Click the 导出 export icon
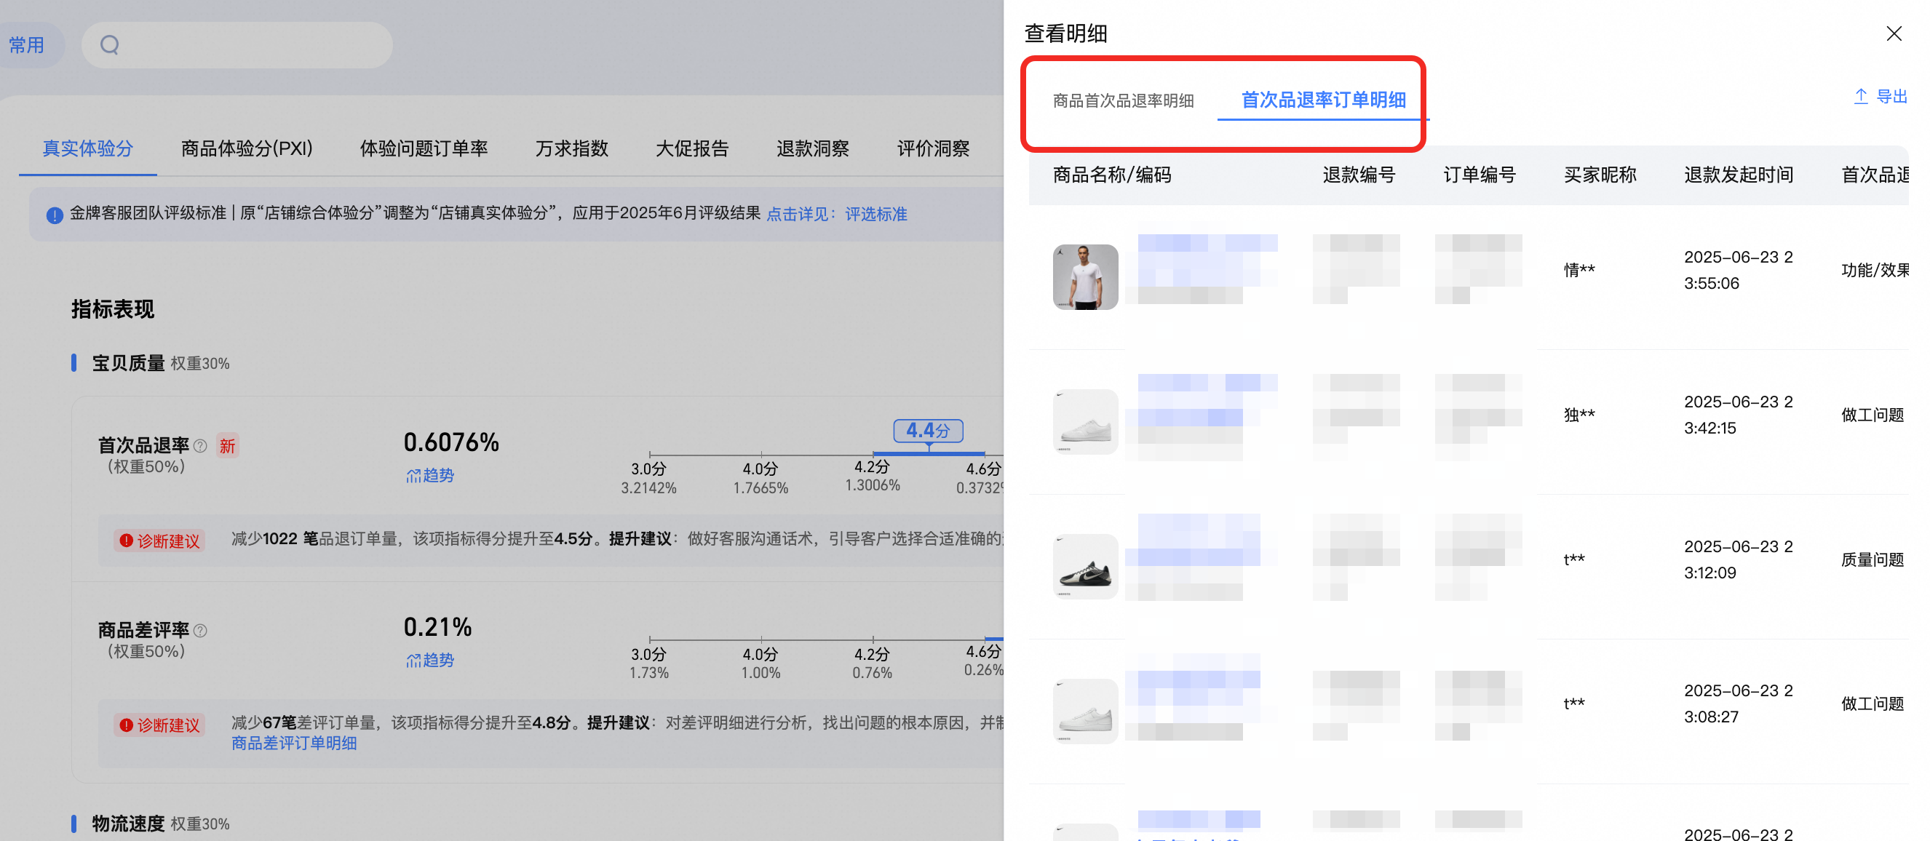The image size is (1930, 841). coord(1860,97)
